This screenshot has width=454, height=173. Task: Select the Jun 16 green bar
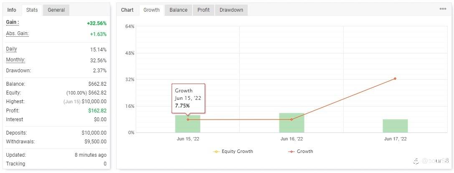[x=292, y=123]
